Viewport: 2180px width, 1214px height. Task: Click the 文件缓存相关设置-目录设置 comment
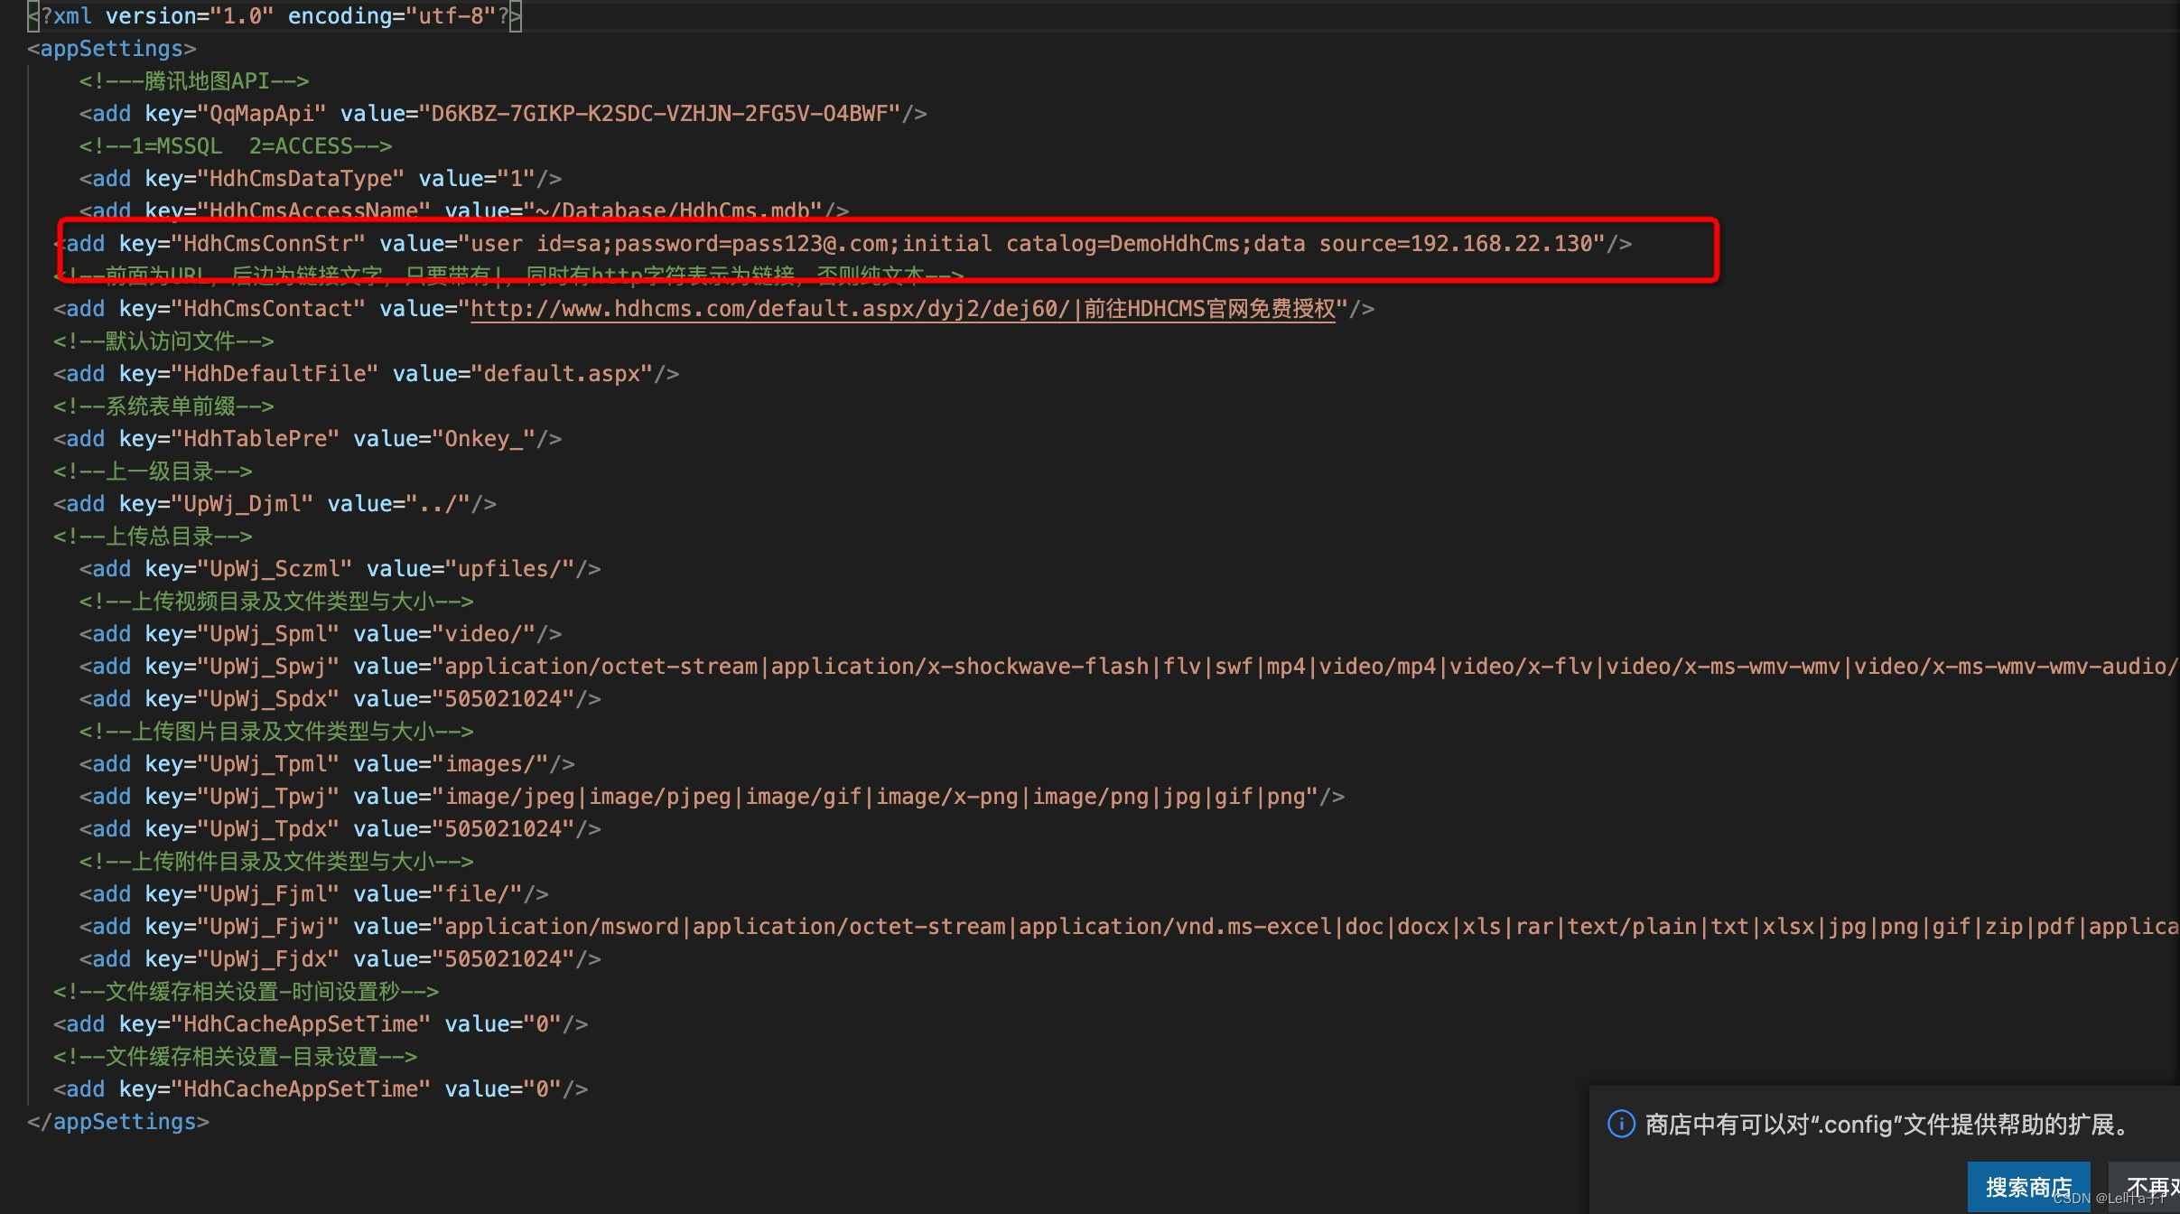point(235,1057)
